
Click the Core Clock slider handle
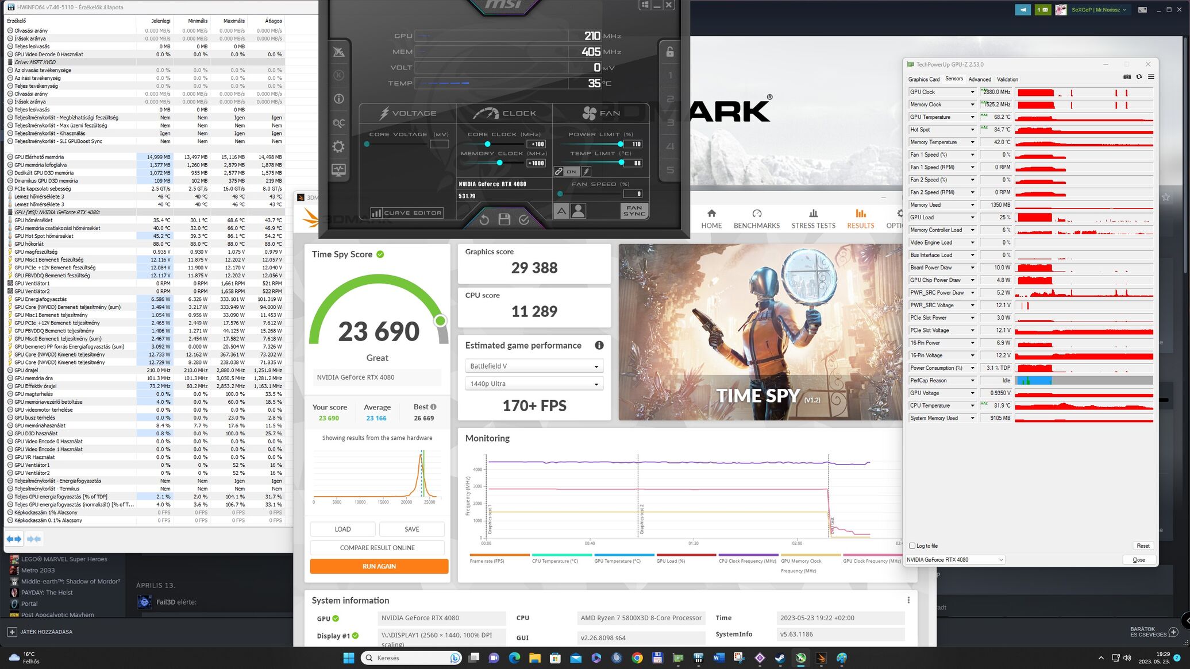point(487,144)
